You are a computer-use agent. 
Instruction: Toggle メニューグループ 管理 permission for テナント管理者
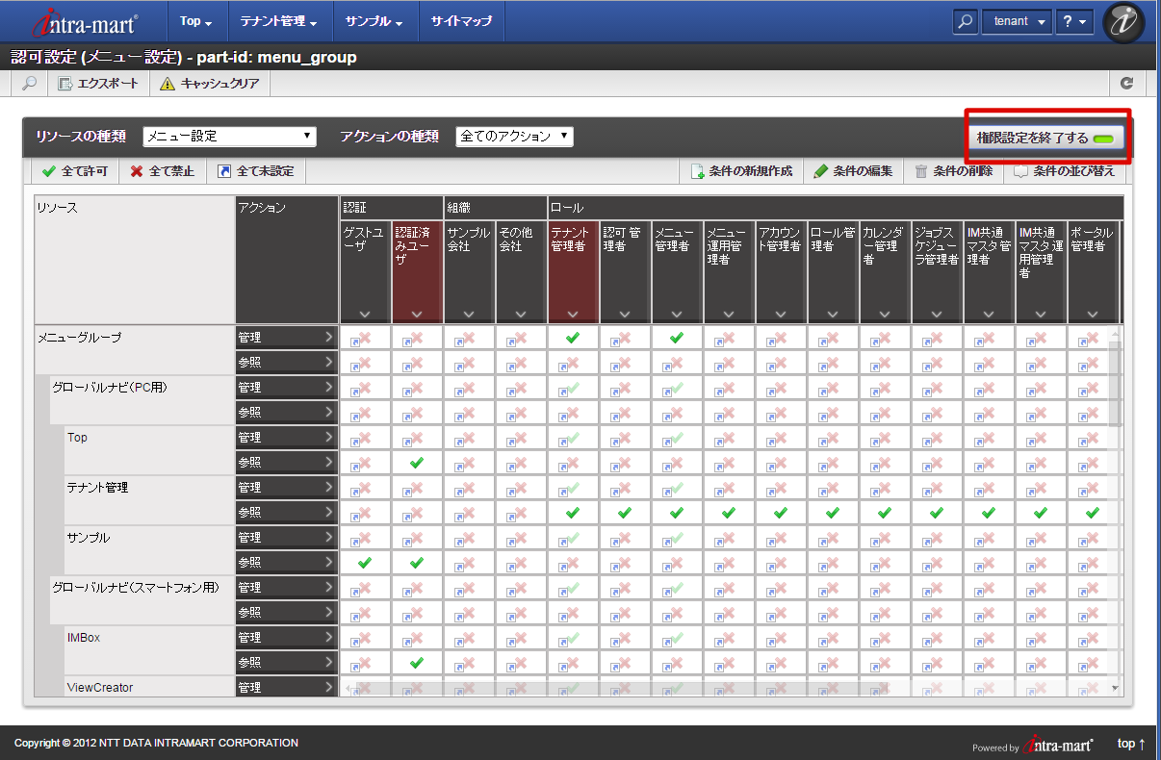click(x=573, y=338)
